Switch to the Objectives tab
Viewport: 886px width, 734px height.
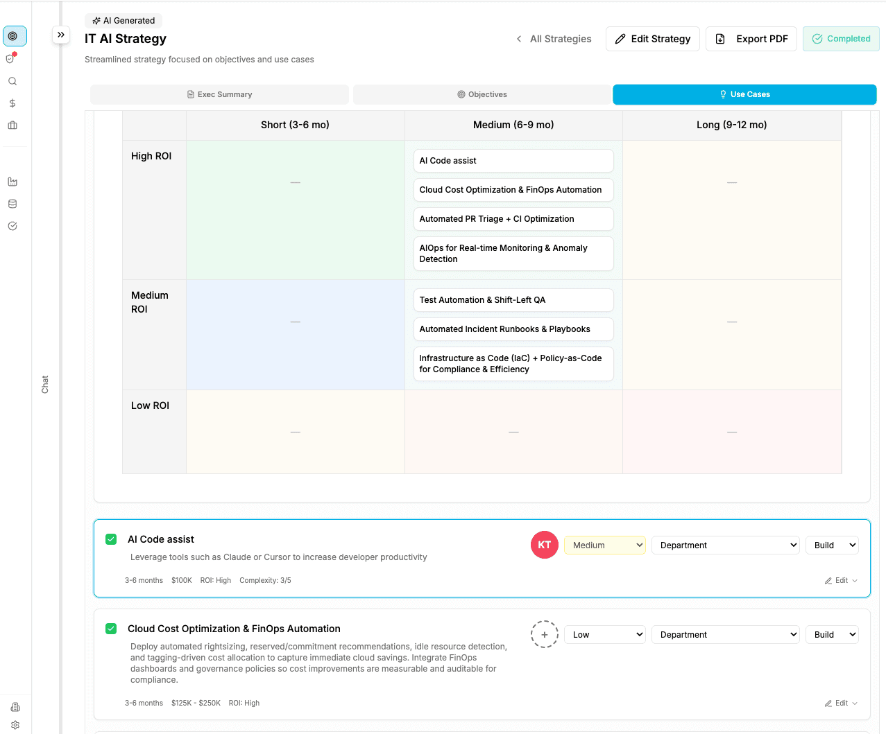click(482, 94)
